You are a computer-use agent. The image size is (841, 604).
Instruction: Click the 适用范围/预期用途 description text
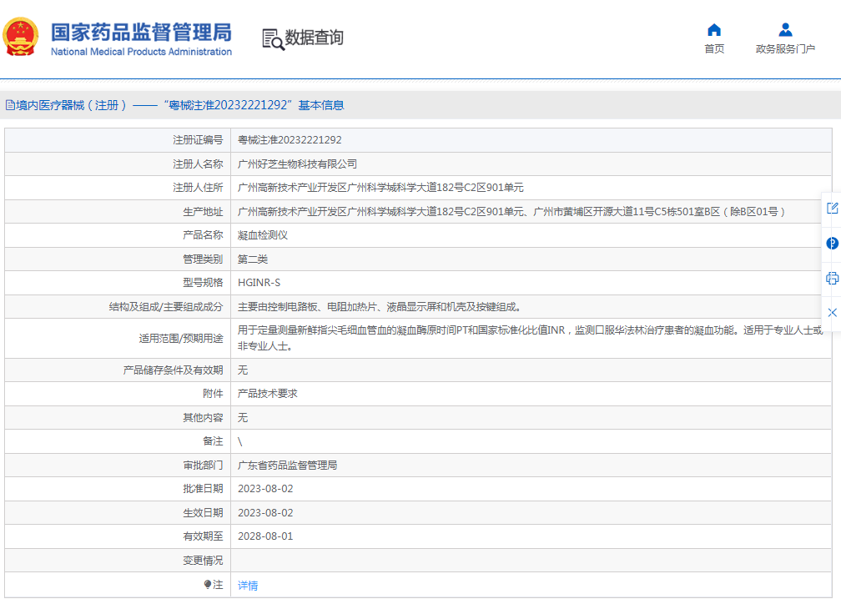point(530,338)
